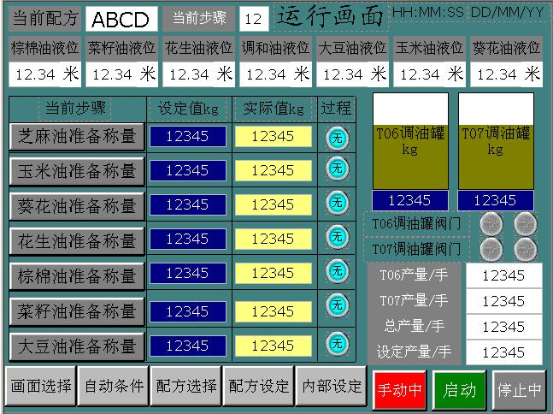Edit the 设定值kg field for 菜籽油准备称量
The width and height of the screenshot is (553, 414).
click(188, 311)
